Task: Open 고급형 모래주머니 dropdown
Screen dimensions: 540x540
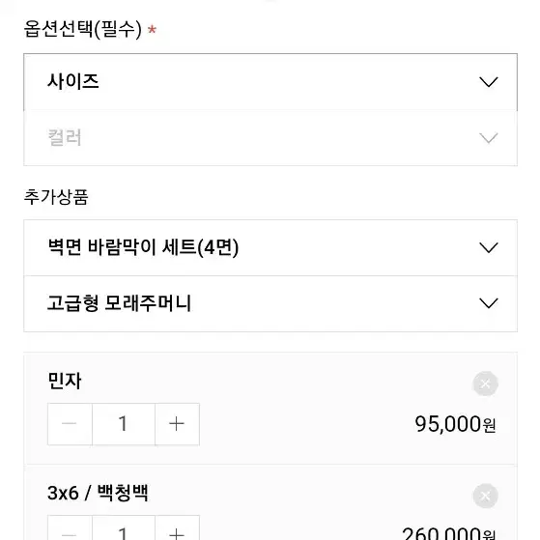Action: [x=270, y=303]
